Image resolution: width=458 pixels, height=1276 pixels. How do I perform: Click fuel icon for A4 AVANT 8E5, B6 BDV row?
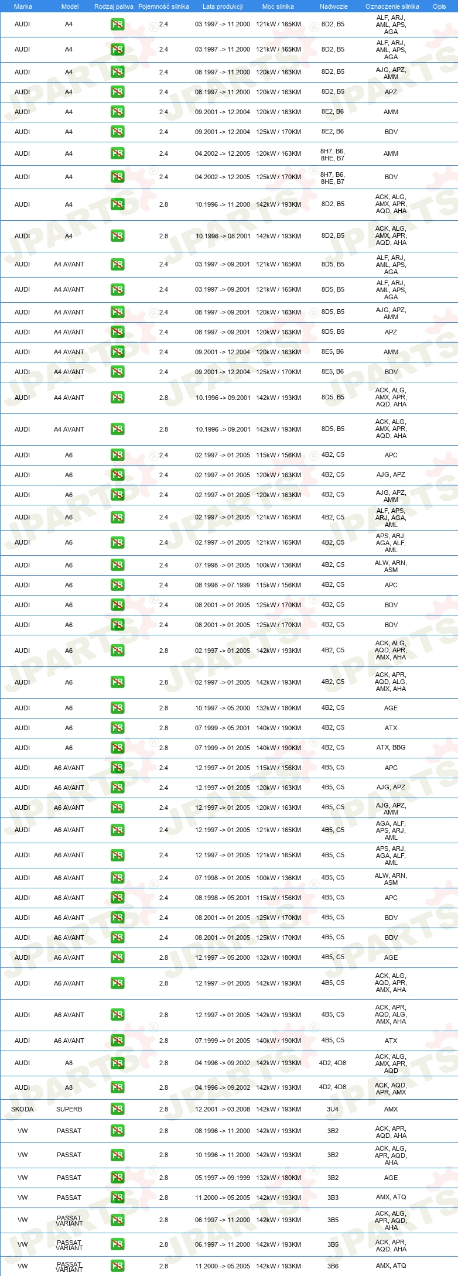pyautogui.click(x=118, y=372)
